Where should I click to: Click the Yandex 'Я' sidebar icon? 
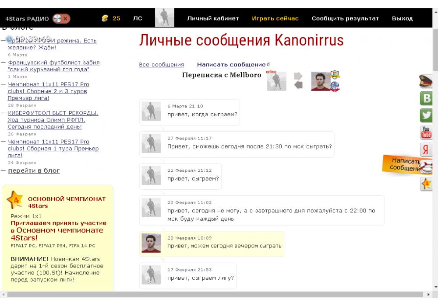(x=426, y=150)
